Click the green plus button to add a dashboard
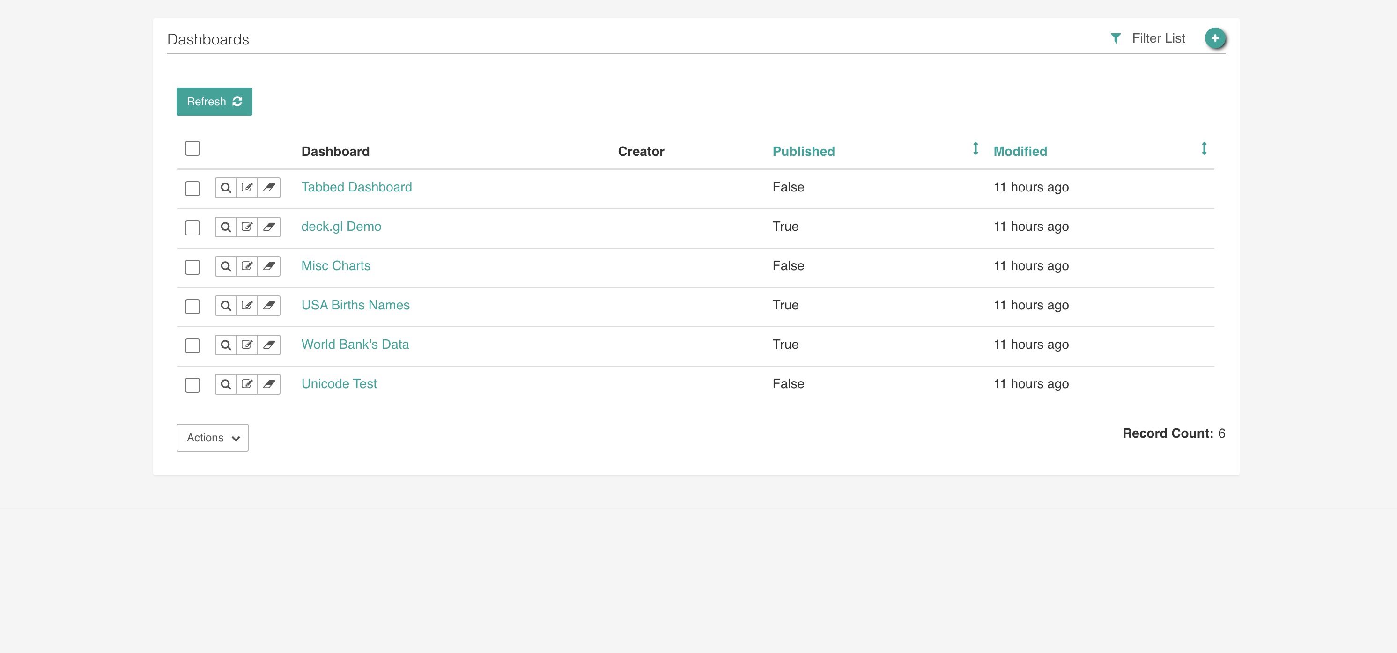Screen dimensions: 1397x653 pyautogui.click(x=1215, y=38)
